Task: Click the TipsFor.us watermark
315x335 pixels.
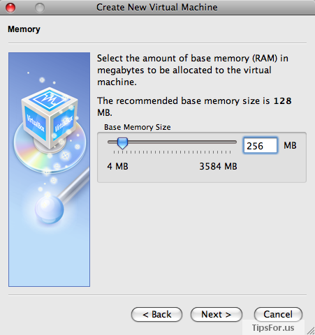Action: coord(273,328)
